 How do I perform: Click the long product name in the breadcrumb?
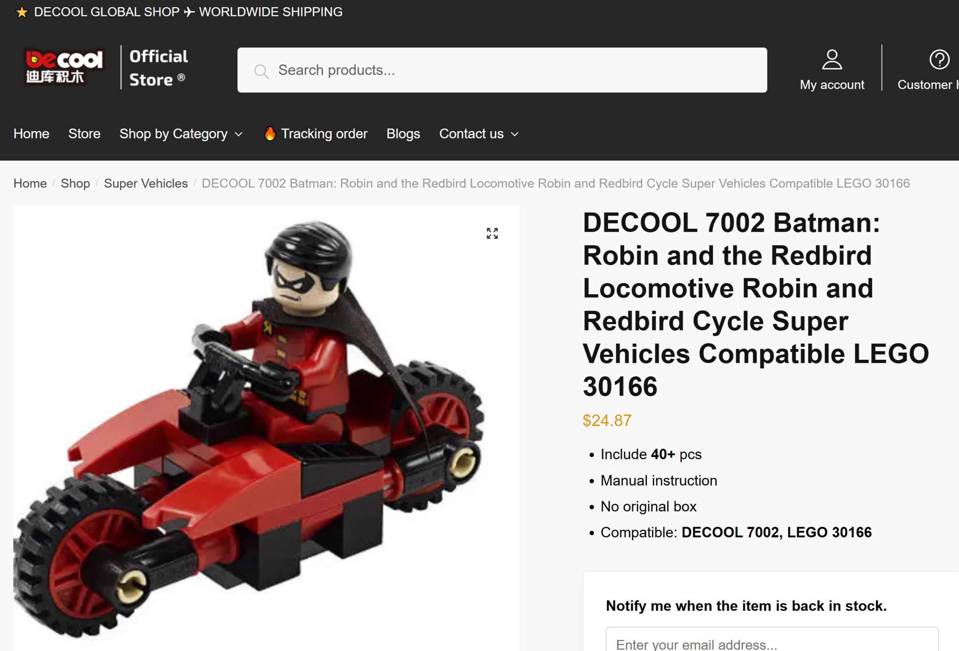(x=556, y=183)
